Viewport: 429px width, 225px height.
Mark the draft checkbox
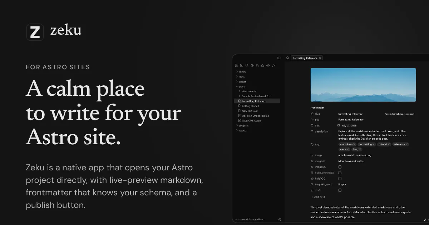340,190
